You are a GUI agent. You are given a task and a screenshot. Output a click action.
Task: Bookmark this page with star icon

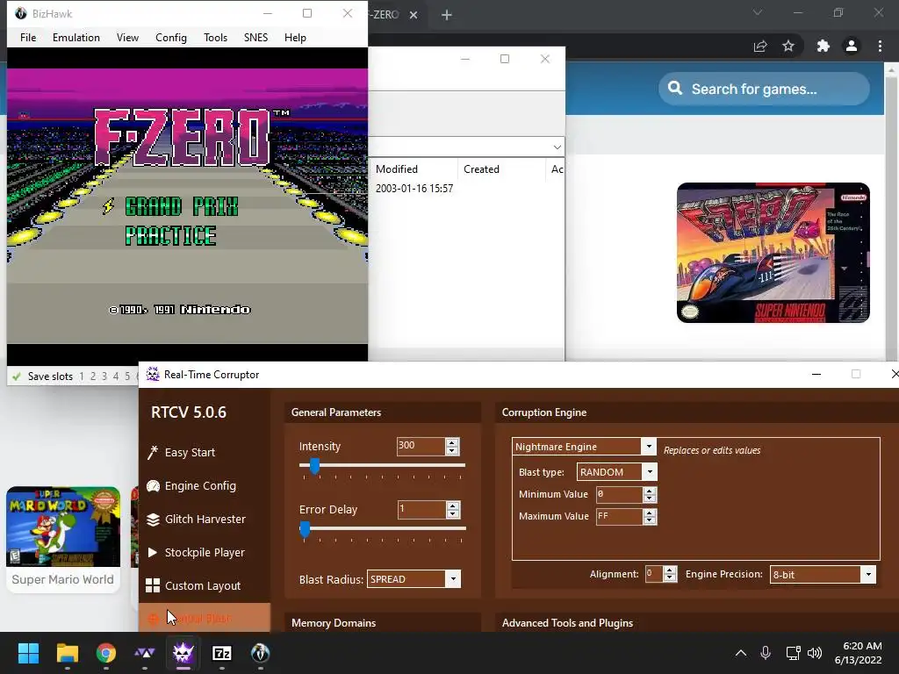pyautogui.click(x=788, y=46)
